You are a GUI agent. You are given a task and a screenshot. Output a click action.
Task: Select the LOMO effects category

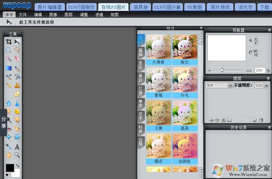[x=141, y=91]
